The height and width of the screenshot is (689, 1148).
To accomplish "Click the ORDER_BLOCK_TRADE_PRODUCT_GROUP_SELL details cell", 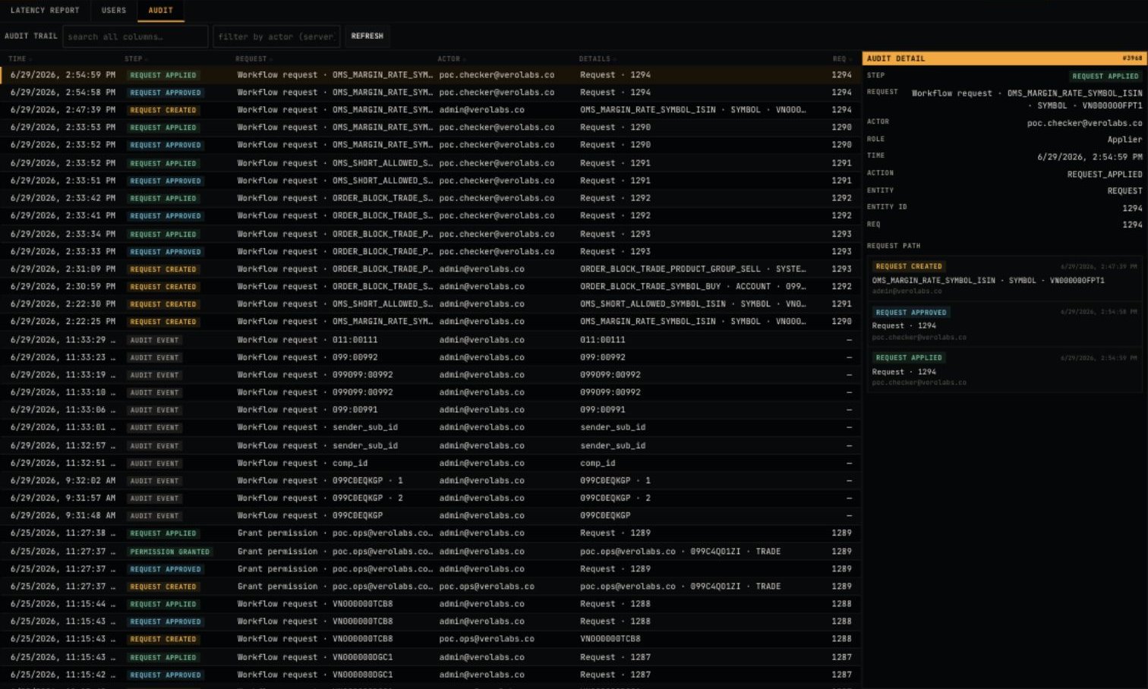I will click(693, 269).
